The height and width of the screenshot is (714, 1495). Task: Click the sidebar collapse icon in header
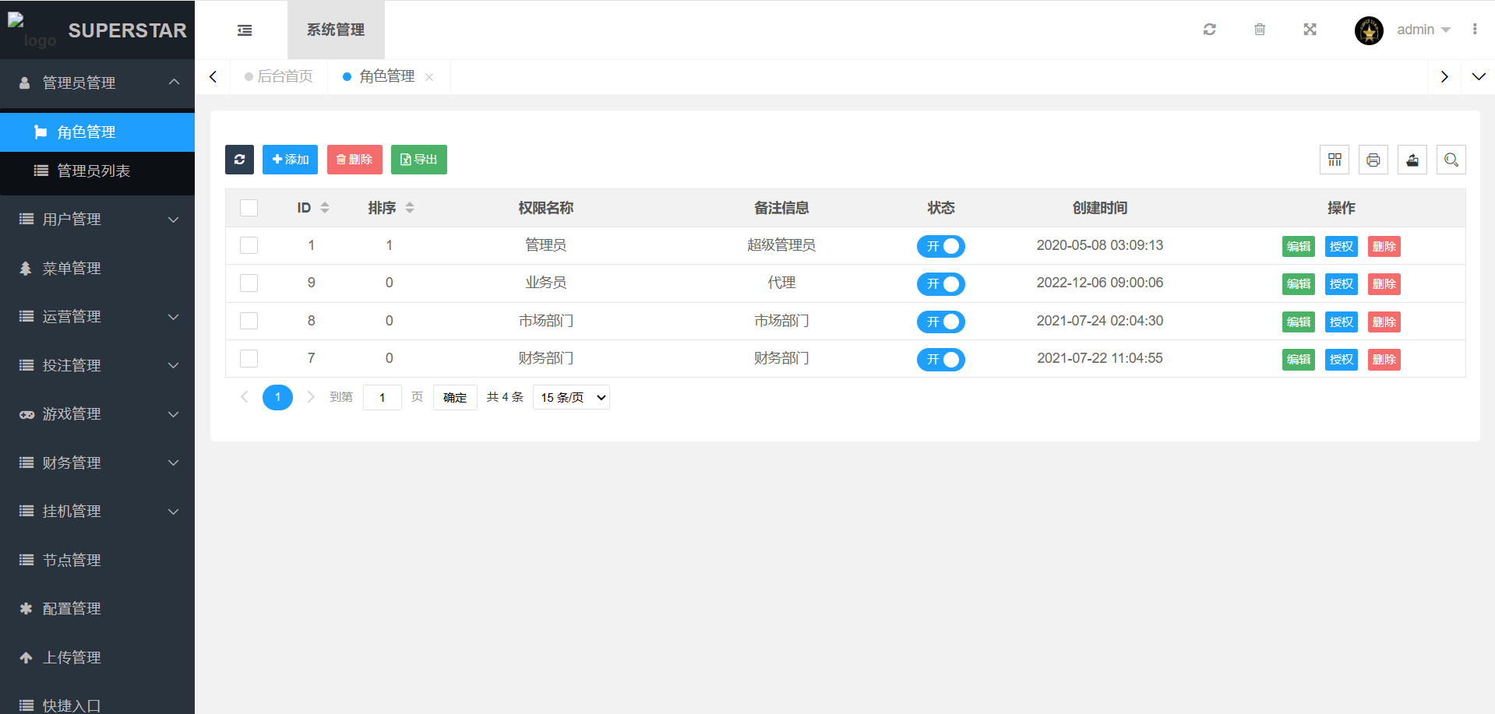pos(245,30)
